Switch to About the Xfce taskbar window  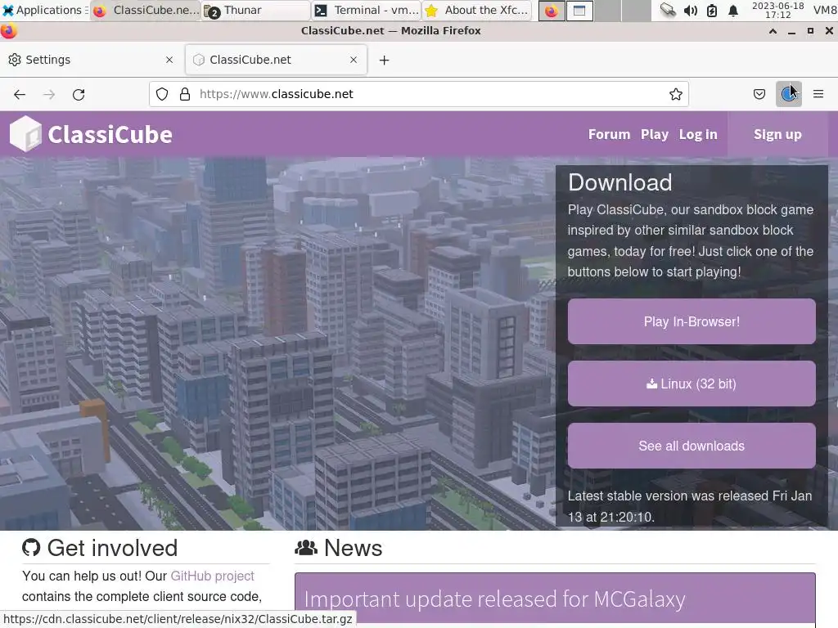(478, 10)
